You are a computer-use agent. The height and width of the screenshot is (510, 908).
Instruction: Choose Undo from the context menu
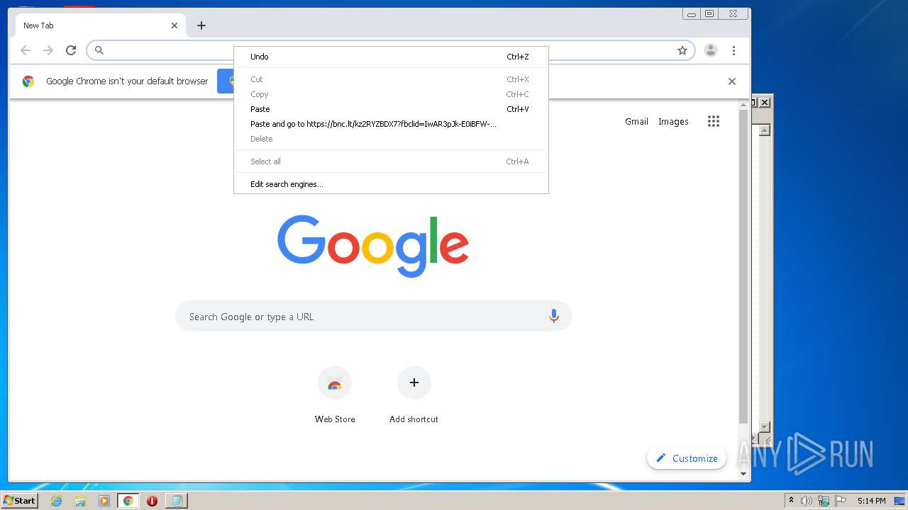[x=391, y=57]
